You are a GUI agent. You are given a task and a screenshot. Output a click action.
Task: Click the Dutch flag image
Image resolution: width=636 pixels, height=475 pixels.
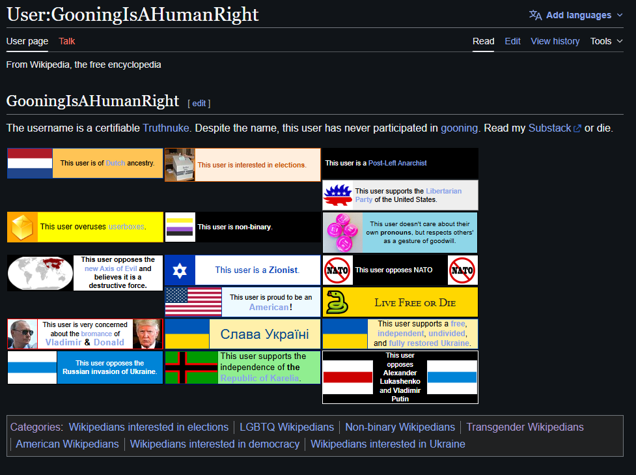point(30,163)
